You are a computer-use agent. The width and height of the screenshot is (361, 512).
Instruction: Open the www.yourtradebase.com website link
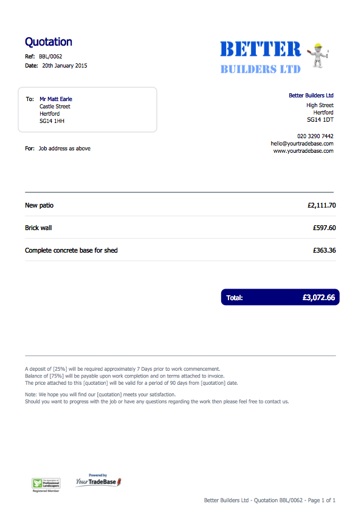pyautogui.click(x=303, y=151)
